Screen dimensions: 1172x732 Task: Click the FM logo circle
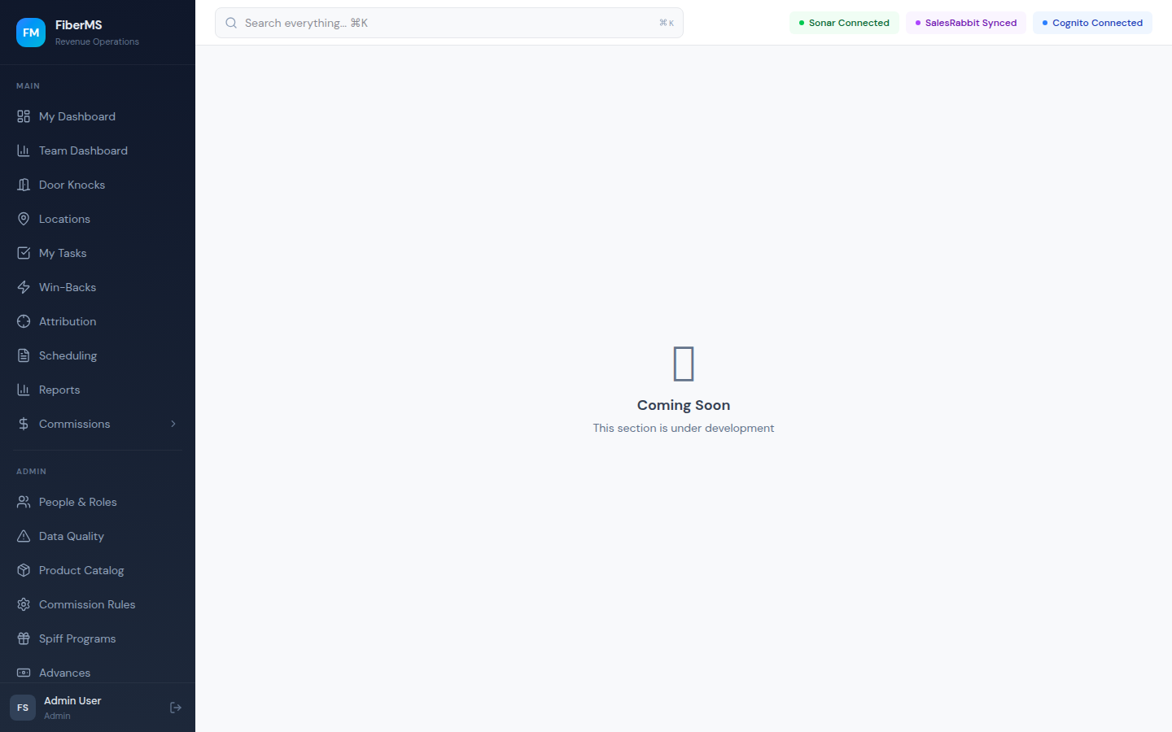coord(30,33)
